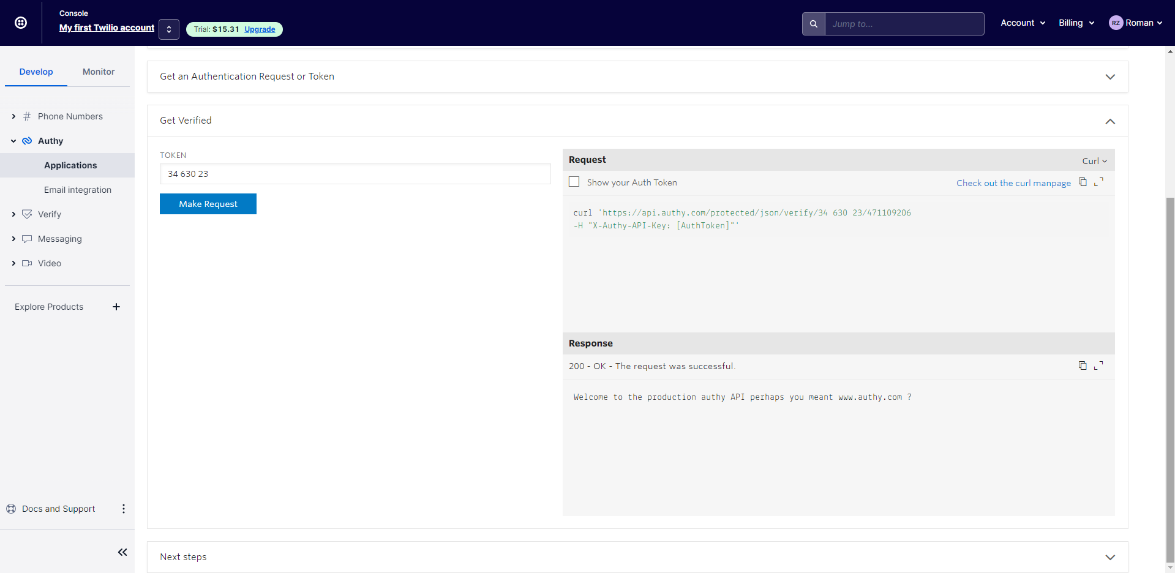Toggle Show your Auth Token checkbox

[x=574, y=182]
